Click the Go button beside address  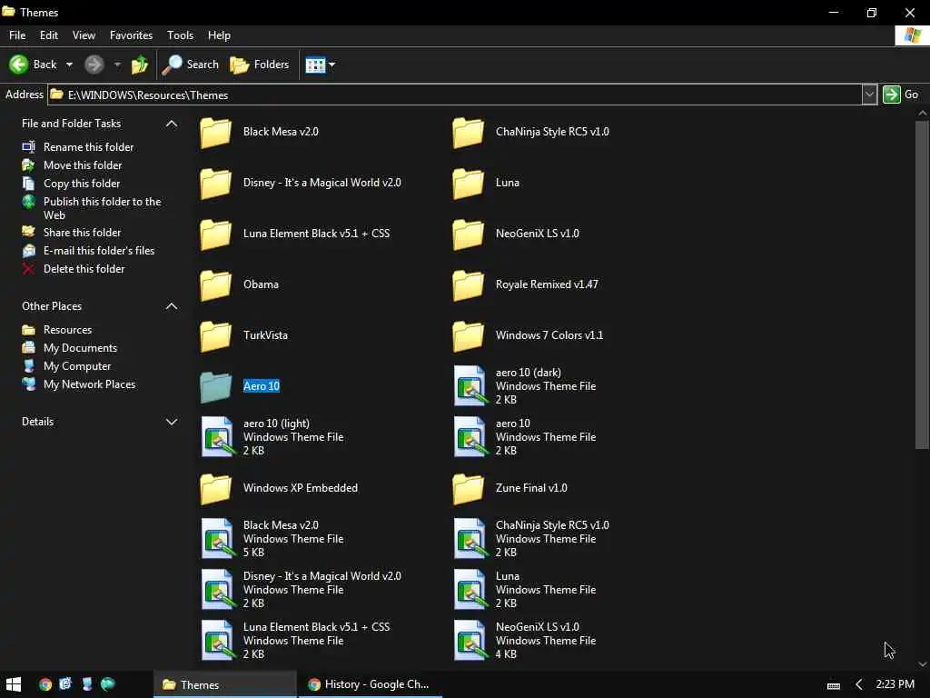900,95
